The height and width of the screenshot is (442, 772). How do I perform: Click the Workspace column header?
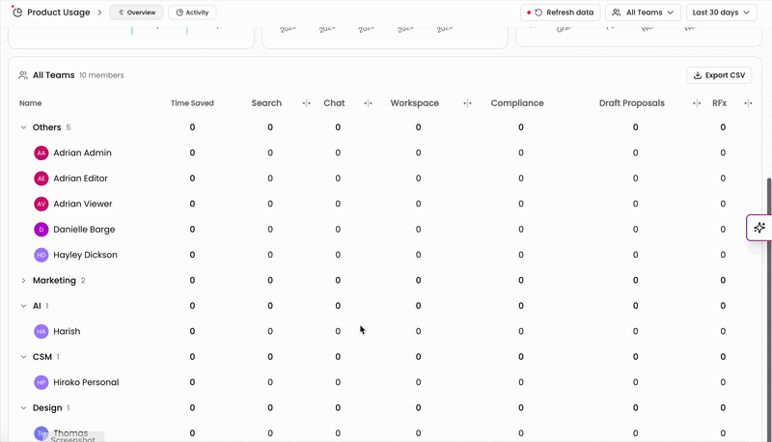[415, 103]
